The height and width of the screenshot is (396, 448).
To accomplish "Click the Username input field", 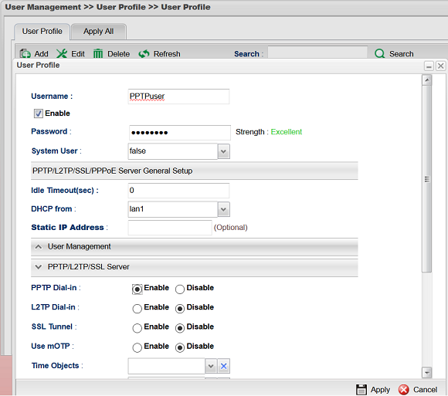I will point(178,96).
